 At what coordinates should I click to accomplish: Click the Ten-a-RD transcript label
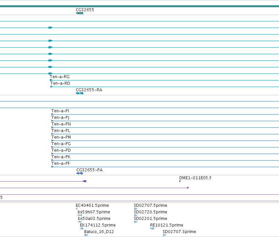point(60,83)
